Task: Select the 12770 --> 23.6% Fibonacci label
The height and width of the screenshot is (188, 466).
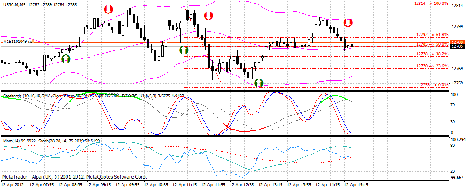Action: click(432, 66)
